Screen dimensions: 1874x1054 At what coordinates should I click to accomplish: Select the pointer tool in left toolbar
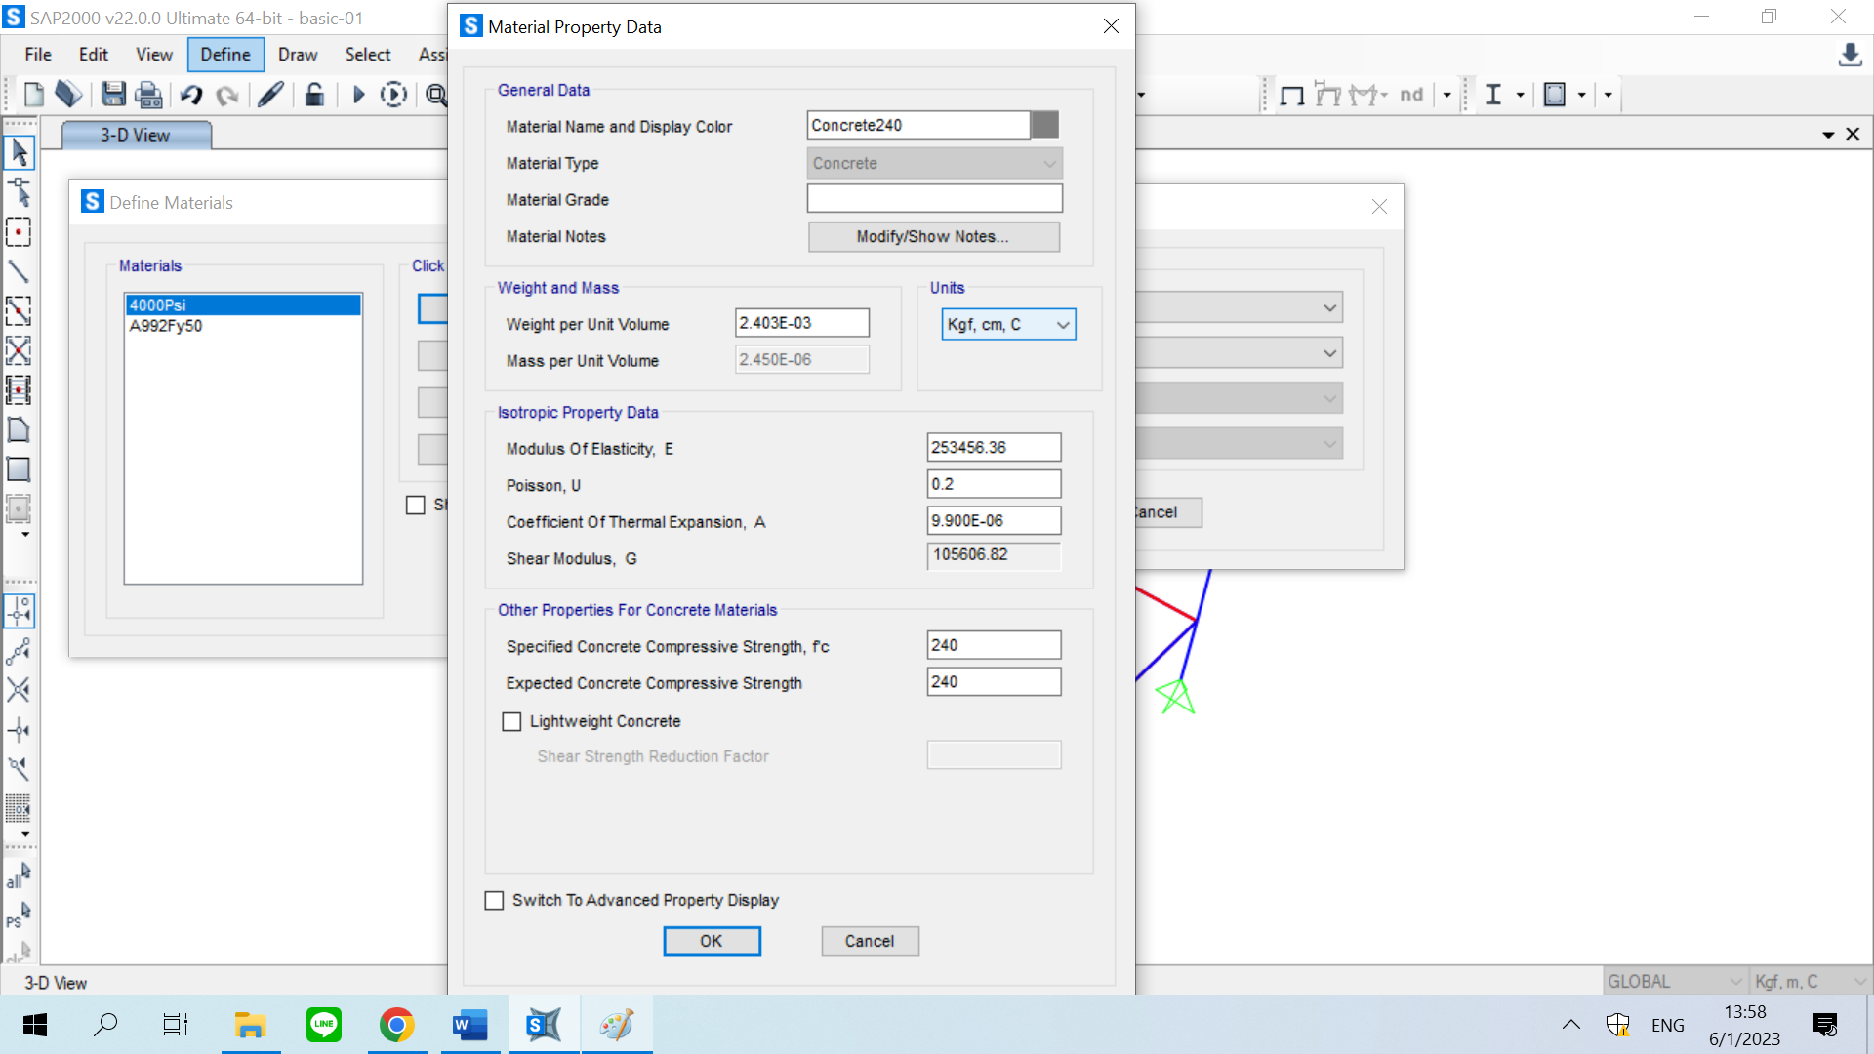pyautogui.click(x=19, y=152)
